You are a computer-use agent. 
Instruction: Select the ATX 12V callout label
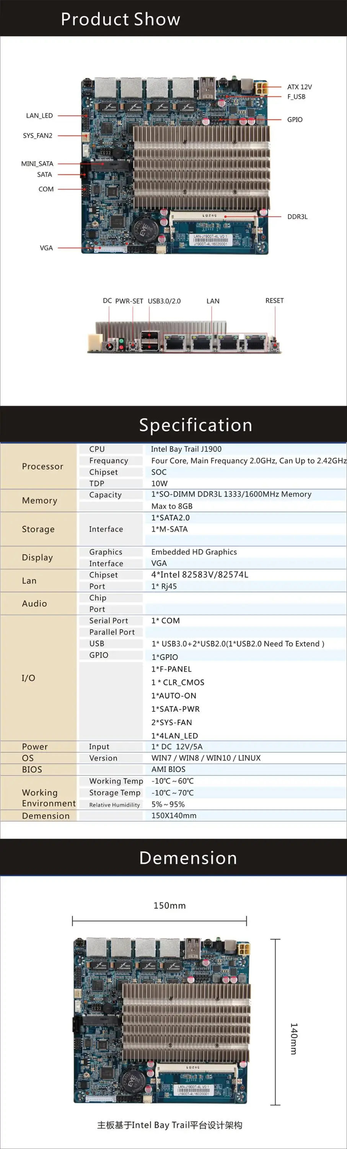(299, 87)
